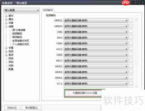The height and width of the screenshot is (111, 145).
Task: Open the XVID decoder dropdown
Action: click(96, 32)
